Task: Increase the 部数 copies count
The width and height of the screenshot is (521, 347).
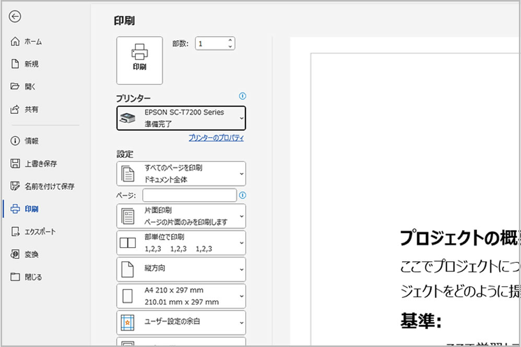Action: (230, 40)
